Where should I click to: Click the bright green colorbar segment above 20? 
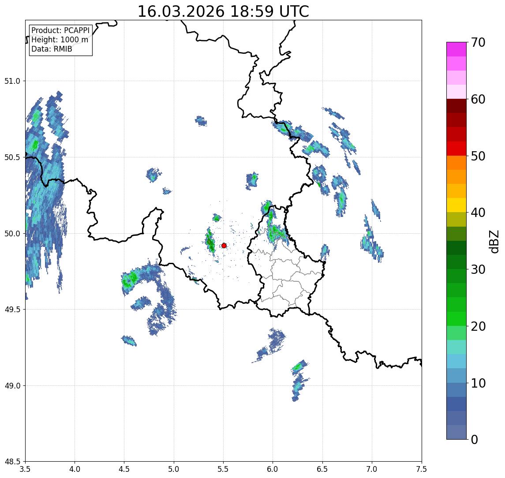click(x=456, y=318)
